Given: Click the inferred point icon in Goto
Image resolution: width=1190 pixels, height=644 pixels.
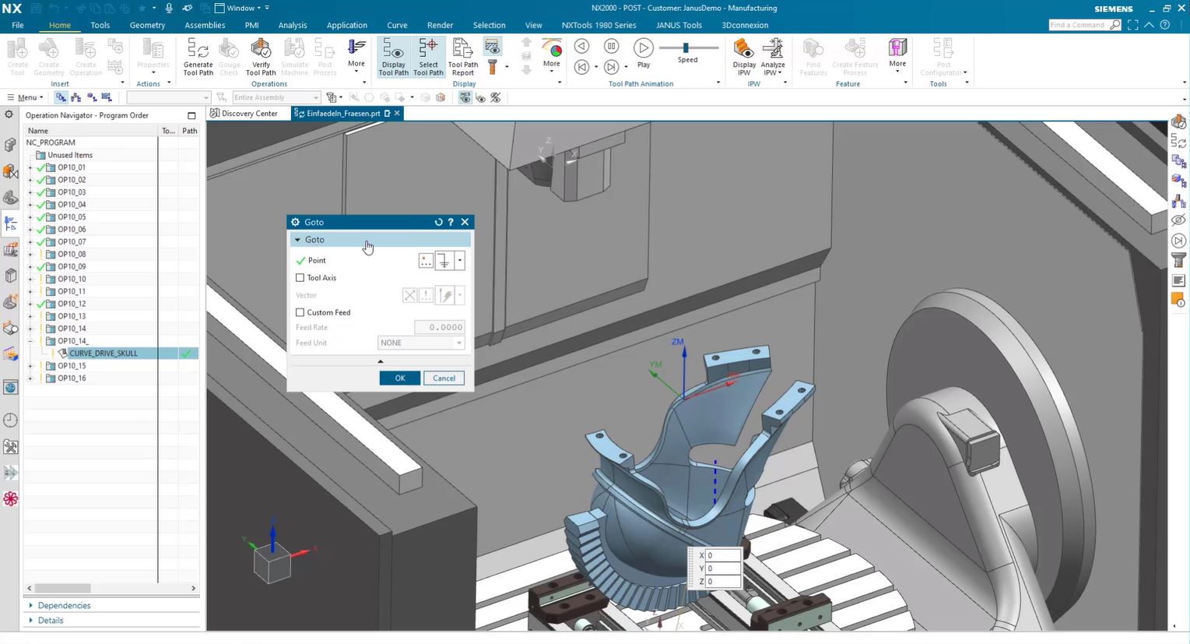Looking at the screenshot, I should tap(444, 261).
